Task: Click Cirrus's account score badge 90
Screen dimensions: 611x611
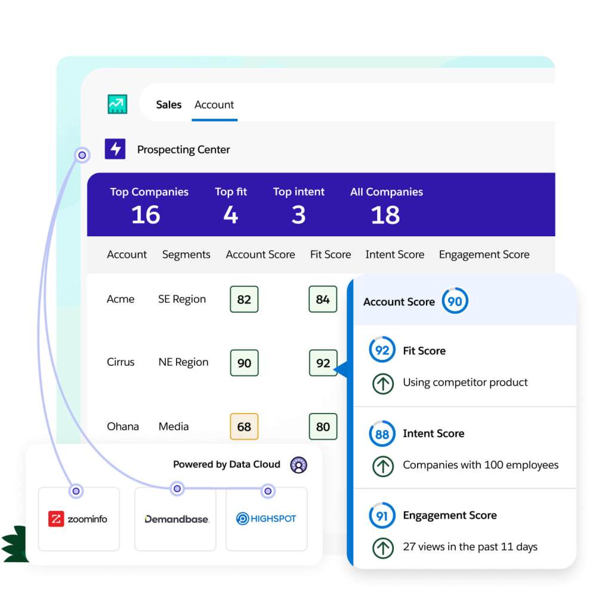Action: click(244, 363)
